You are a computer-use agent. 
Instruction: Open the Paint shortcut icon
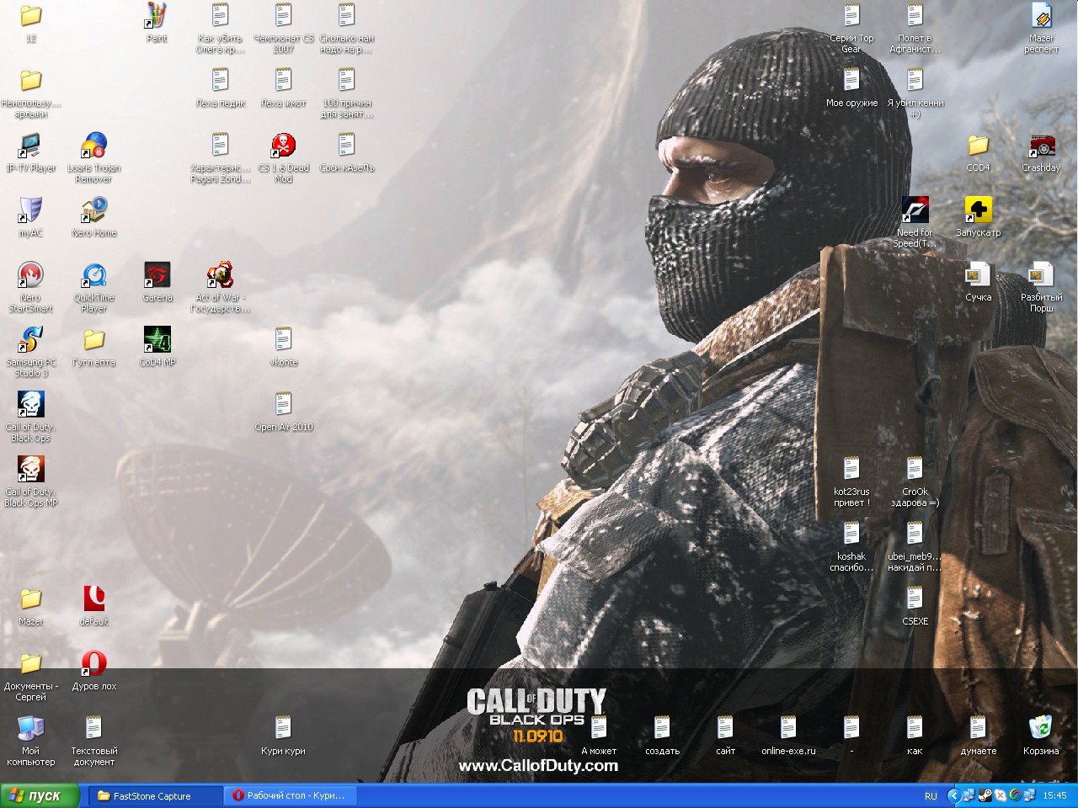tap(157, 17)
